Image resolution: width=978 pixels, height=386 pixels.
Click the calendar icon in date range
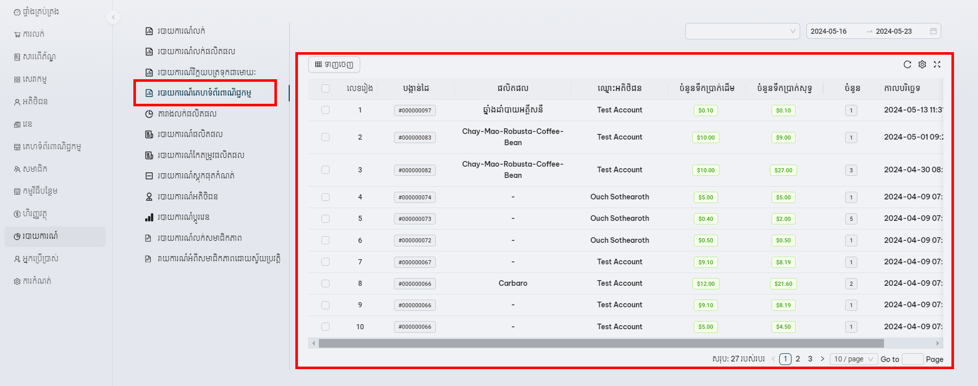[x=933, y=31]
